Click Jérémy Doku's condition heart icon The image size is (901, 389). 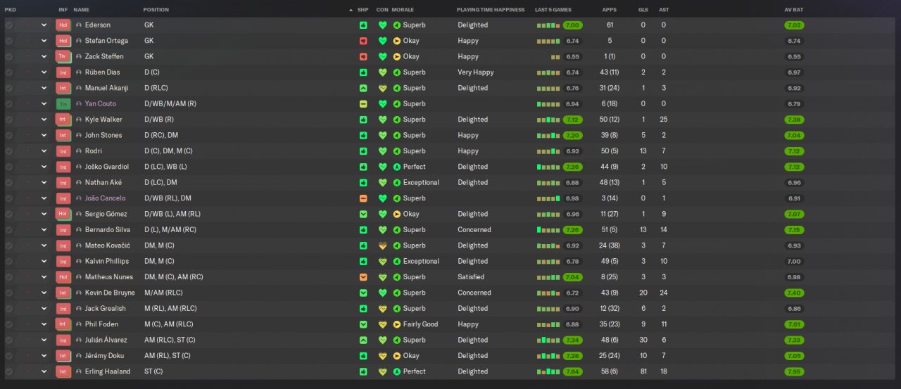(383, 356)
